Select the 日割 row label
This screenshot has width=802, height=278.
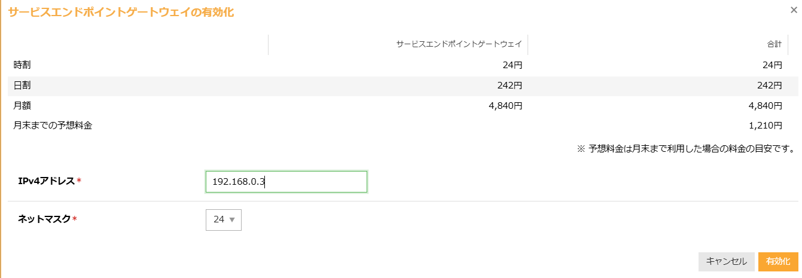(x=22, y=85)
